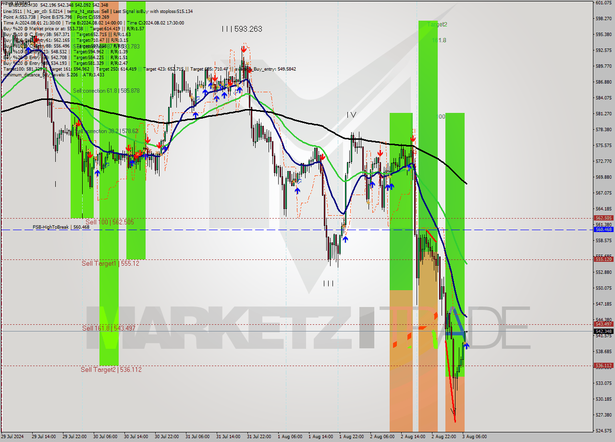Click the FSB-HighToBreak | 560.468 line label
The height and width of the screenshot is (442, 615).
[x=61, y=227]
